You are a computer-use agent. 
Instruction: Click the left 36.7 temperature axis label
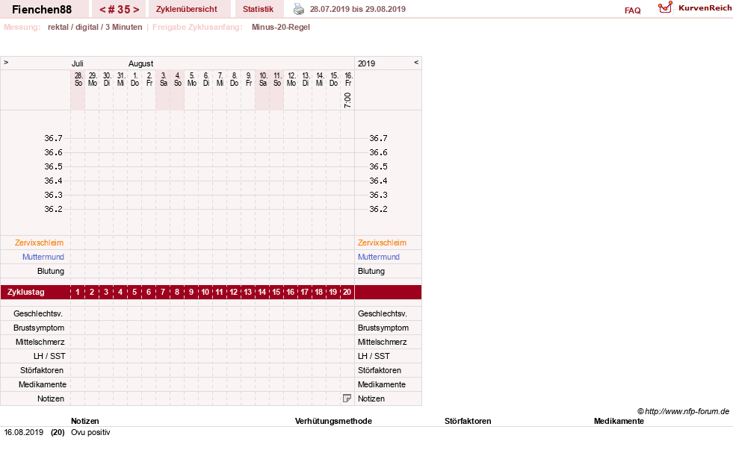click(53, 138)
